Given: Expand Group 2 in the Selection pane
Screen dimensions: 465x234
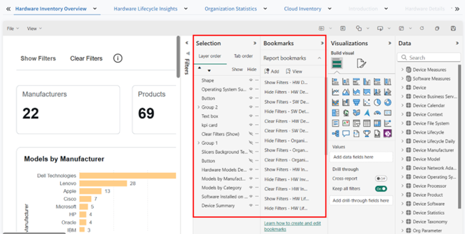Looking at the screenshot, I should click(198, 107).
